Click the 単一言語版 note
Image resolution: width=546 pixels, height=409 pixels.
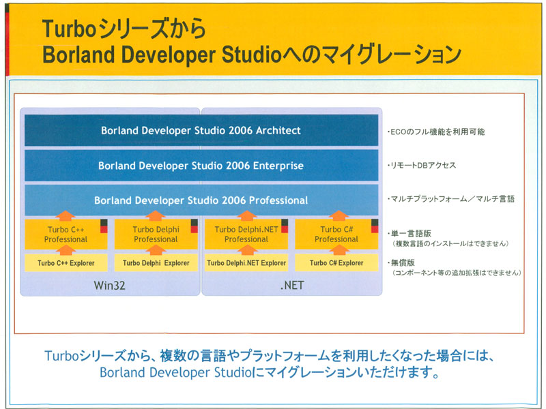coord(409,233)
